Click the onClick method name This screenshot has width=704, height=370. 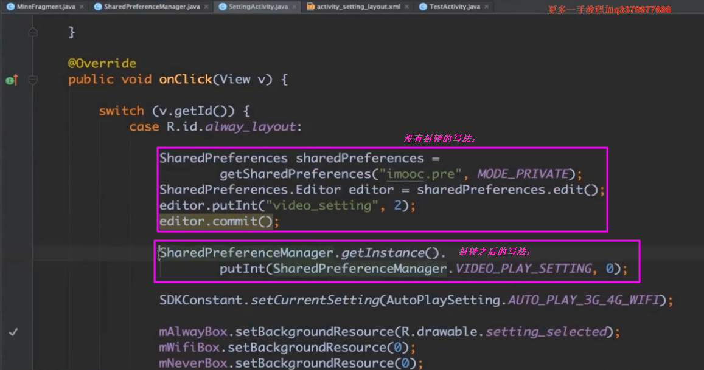pos(186,80)
